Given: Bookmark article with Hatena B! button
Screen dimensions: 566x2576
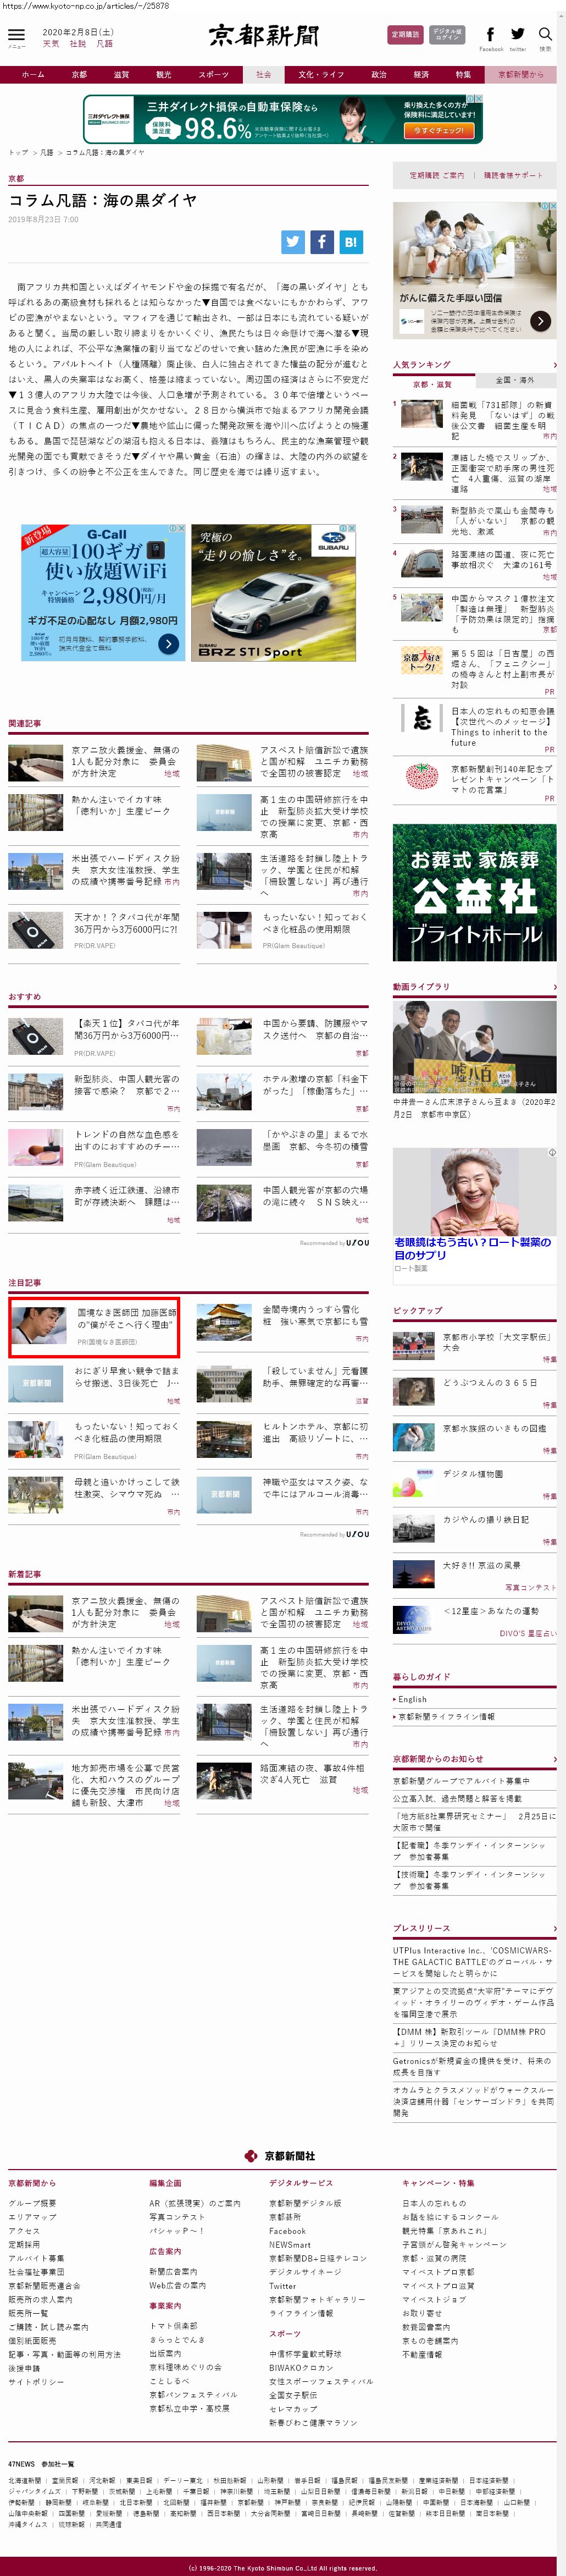Looking at the screenshot, I should 351,241.
